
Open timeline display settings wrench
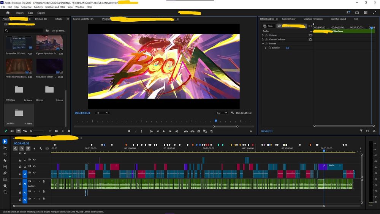(x=41, y=148)
